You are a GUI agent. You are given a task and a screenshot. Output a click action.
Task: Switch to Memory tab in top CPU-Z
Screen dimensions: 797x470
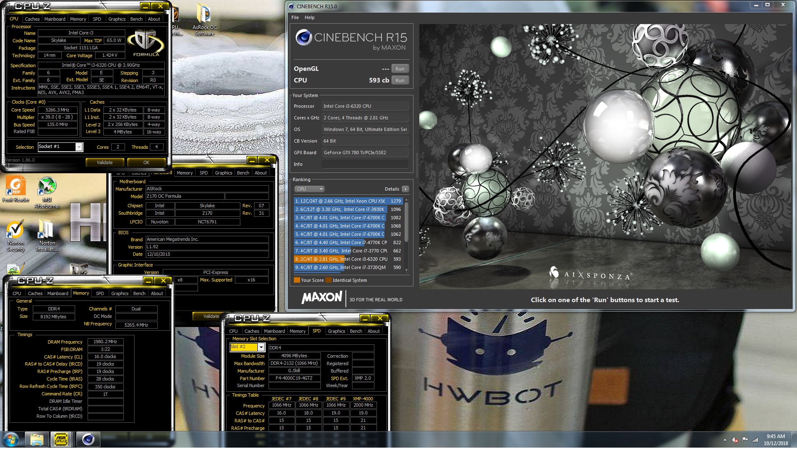[x=78, y=19]
